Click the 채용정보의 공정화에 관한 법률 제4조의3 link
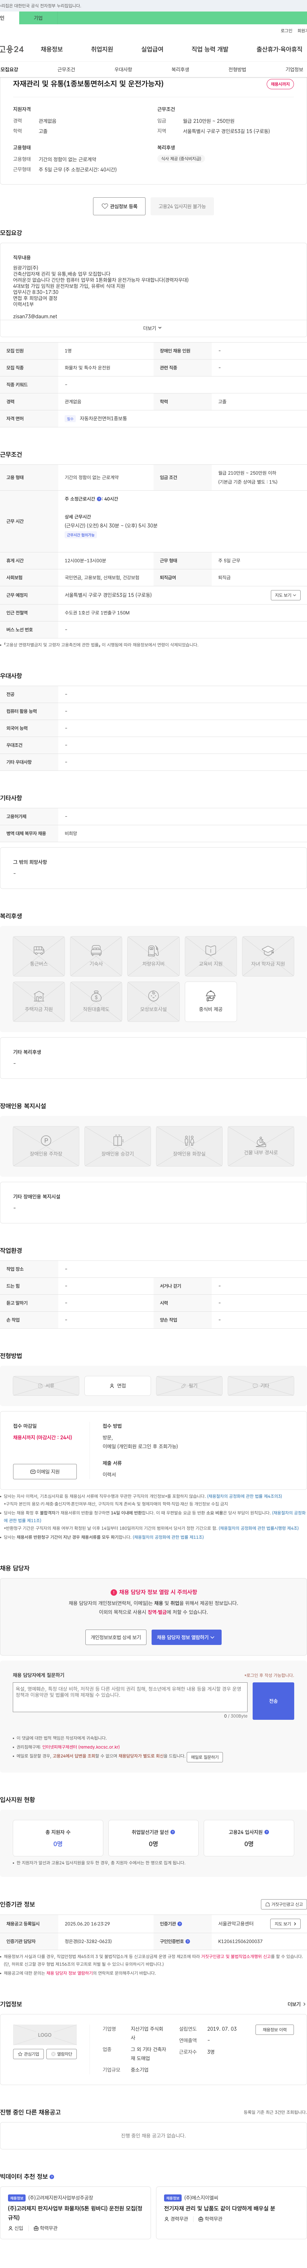 point(245,1496)
